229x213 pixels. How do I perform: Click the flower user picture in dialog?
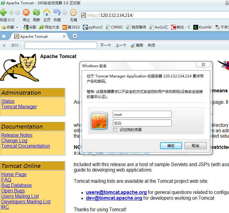(x=99, y=121)
